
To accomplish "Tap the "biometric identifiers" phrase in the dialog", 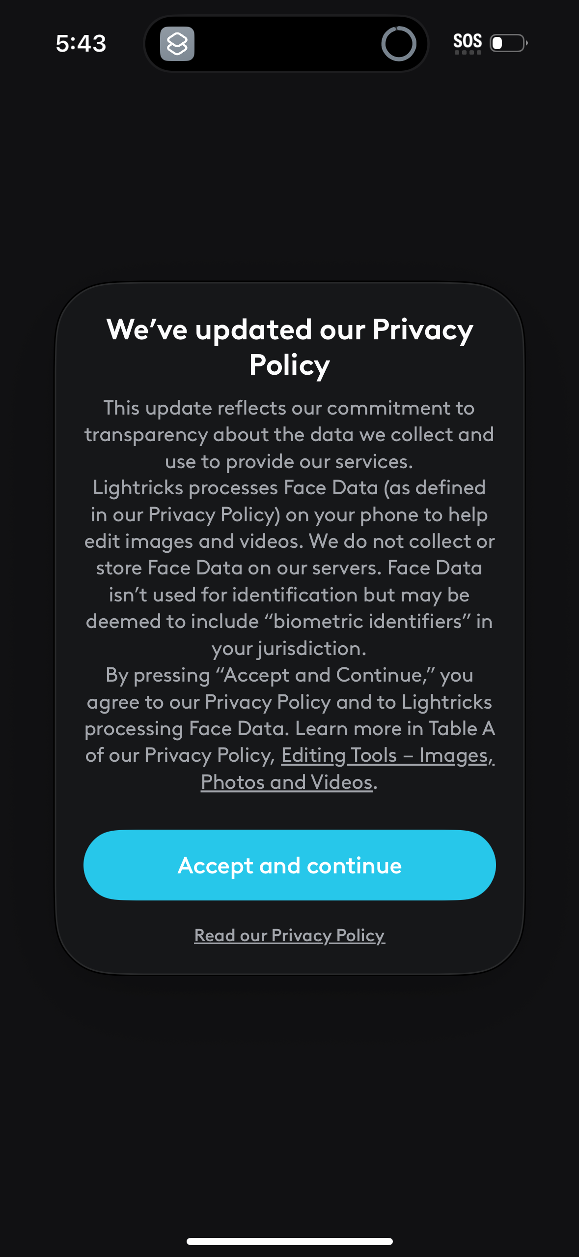I will pos(367,622).
